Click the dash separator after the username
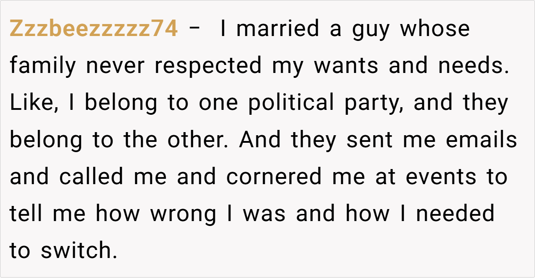Screen dimensions: 535x278 [x=194, y=29]
